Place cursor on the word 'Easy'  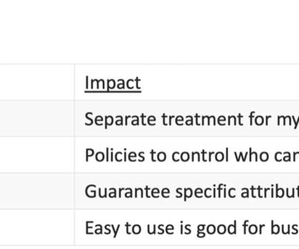pyautogui.click(x=102, y=229)
